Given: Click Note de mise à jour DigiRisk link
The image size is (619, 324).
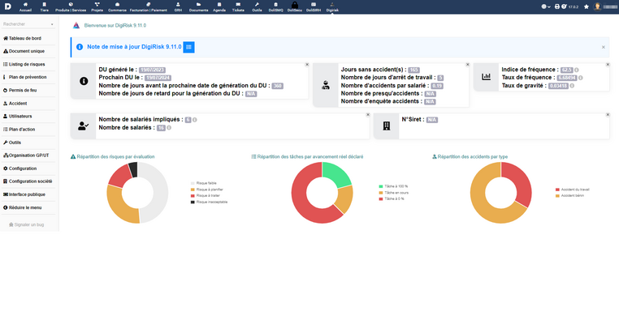Looking at the screenshot, I should (x=134, y=47).
